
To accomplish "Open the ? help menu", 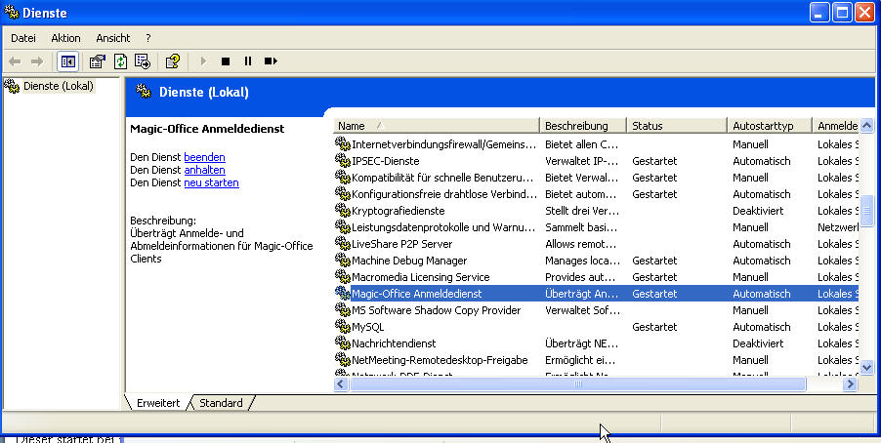I will point(148,38).
